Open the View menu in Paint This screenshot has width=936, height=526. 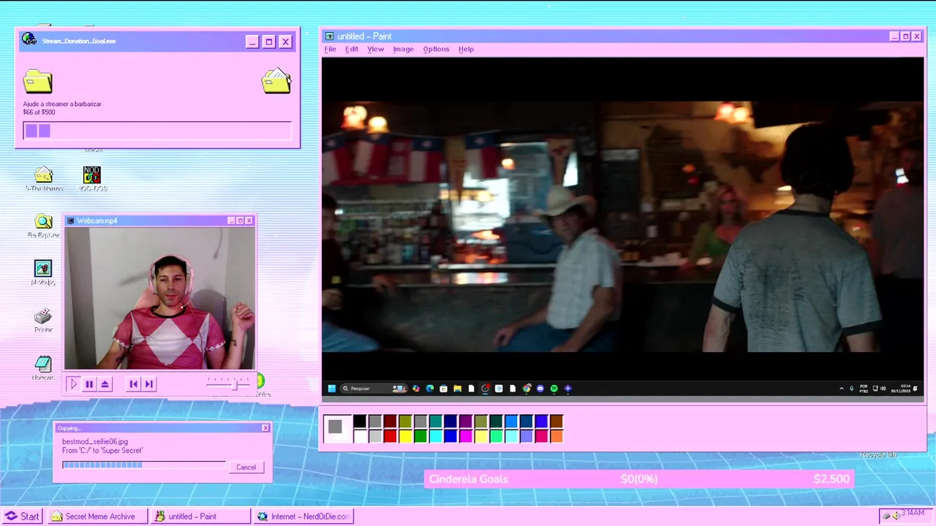(375, 49)
